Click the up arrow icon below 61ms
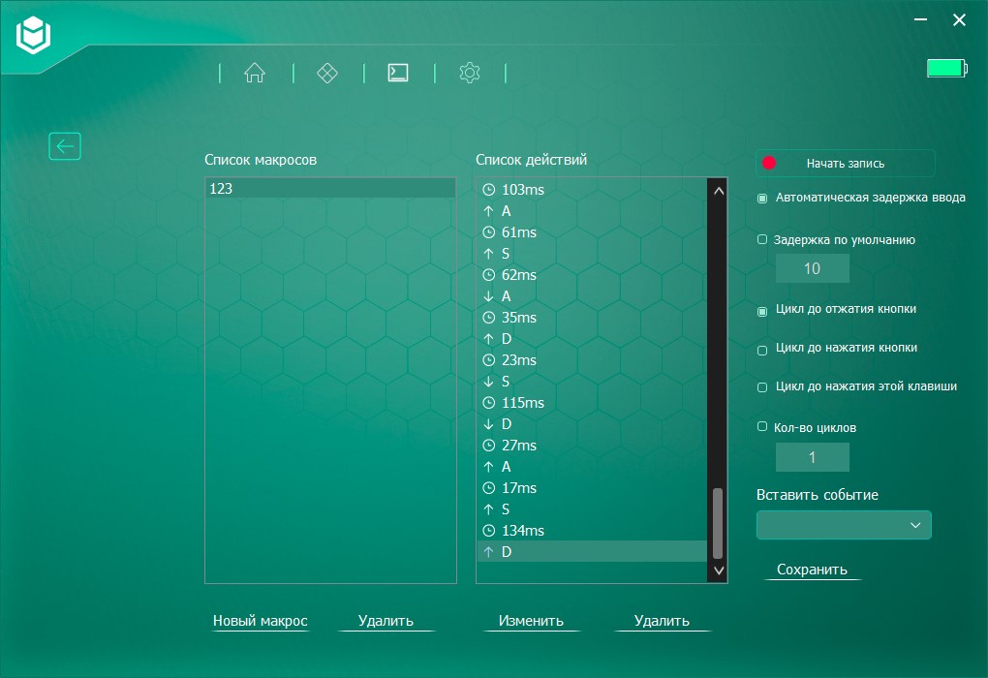 pos(488,254)
